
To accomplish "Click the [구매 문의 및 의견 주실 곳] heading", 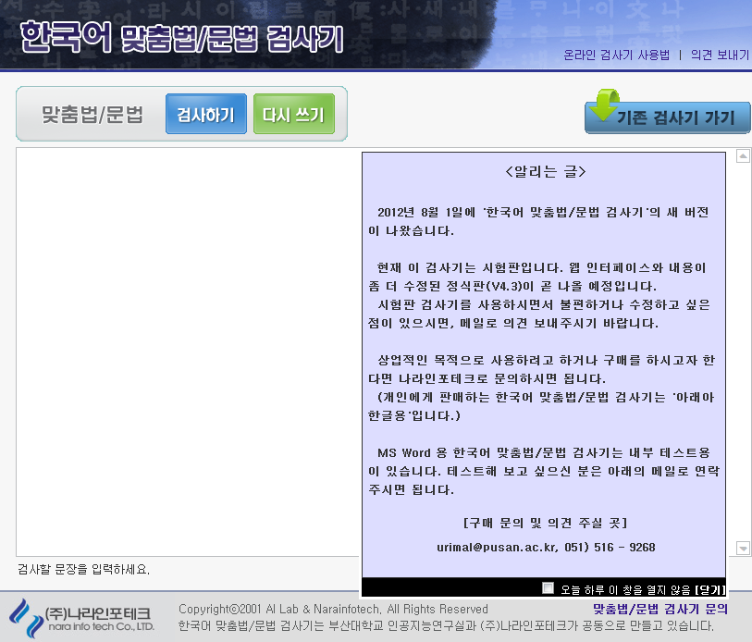I will point(546,523).
